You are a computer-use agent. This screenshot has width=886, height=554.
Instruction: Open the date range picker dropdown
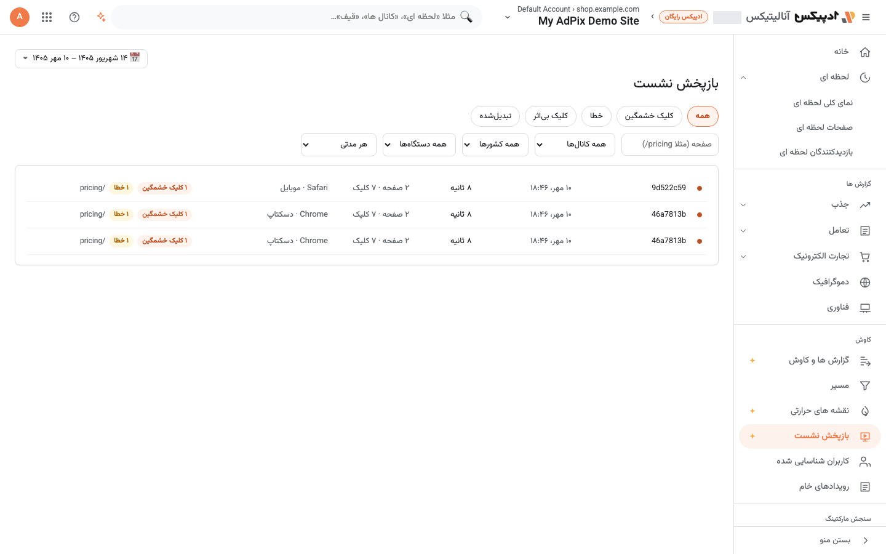81,58
